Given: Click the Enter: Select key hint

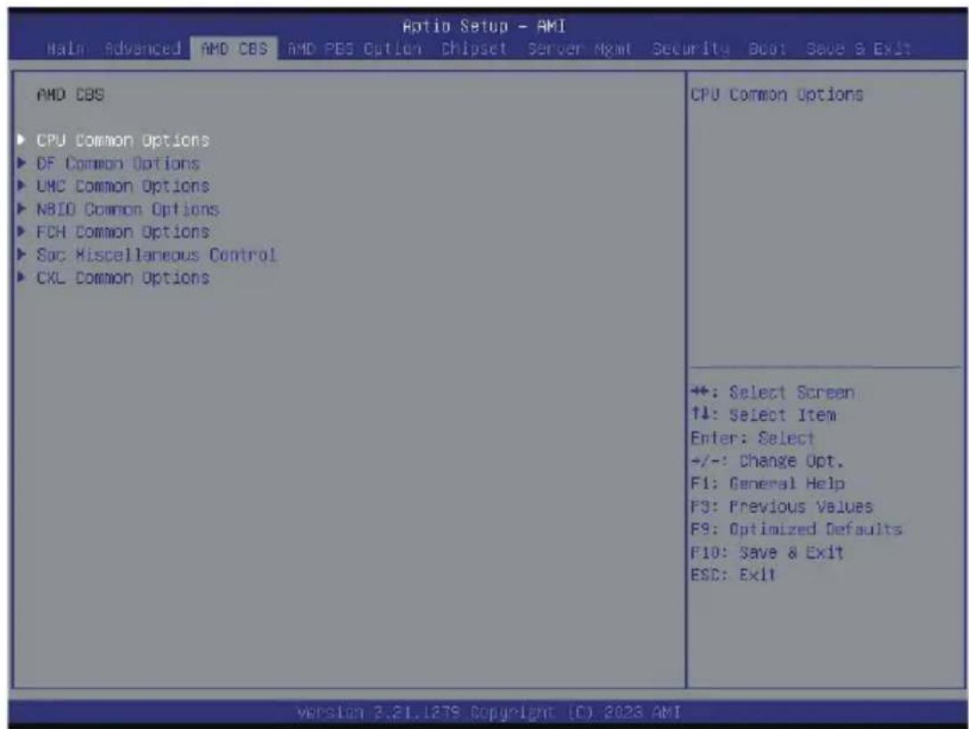Looking at the screenshot, I should (752, 438).
